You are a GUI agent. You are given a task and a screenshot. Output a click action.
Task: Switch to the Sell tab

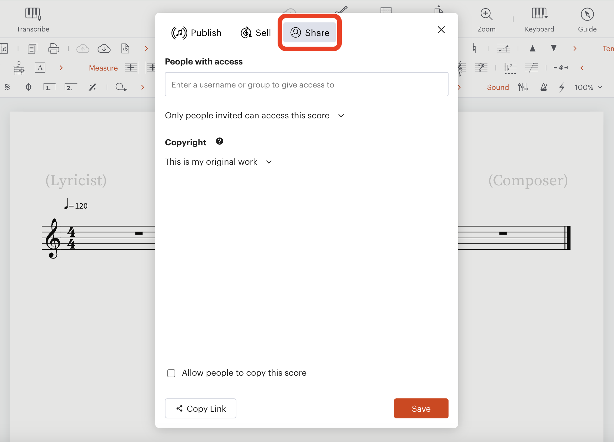(256, 33)
